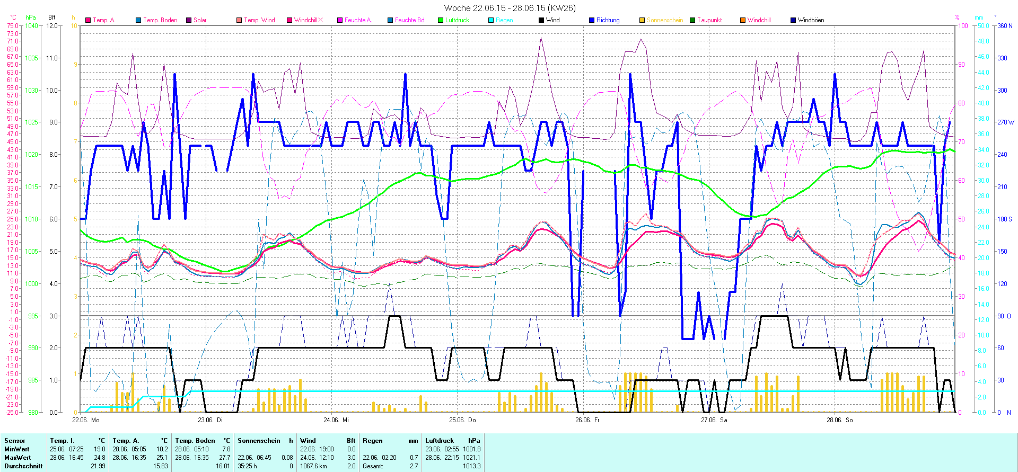The height and width of the screenshot is (472, 1018).
Task: Click the Regen cyan legend square
Action: (x=491, y=20)
